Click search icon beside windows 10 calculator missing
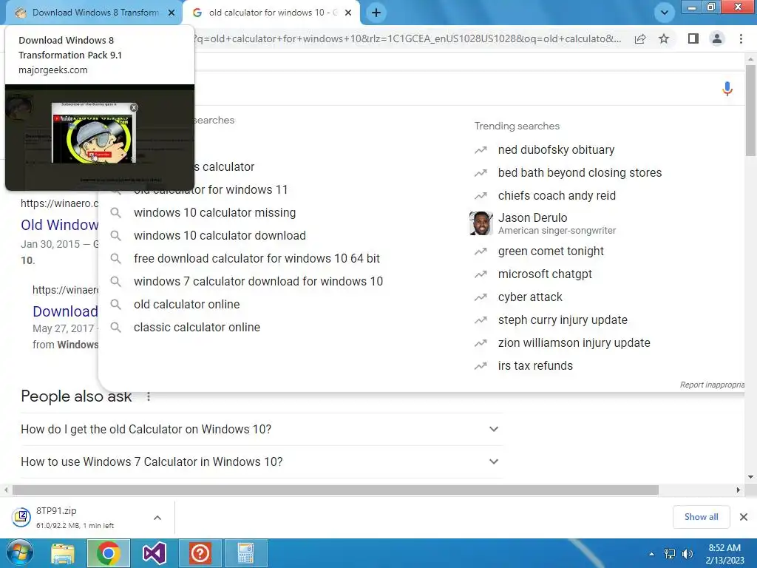 (x=116, y=212)
